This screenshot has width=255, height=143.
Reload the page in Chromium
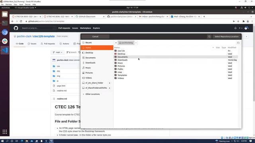click(x=21, y=21)
